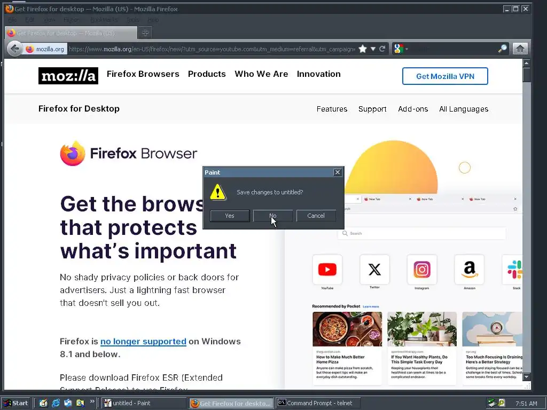The width and height of the screenshot is (547, 410).
Task: Click Cancel in the Paint dialog
Action: tap(316, 216)
